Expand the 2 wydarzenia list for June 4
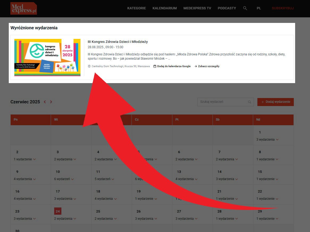Screen dimensions: 310x232 point(105,159)
